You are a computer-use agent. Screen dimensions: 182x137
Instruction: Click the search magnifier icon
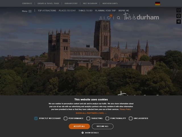pos(119,18)
